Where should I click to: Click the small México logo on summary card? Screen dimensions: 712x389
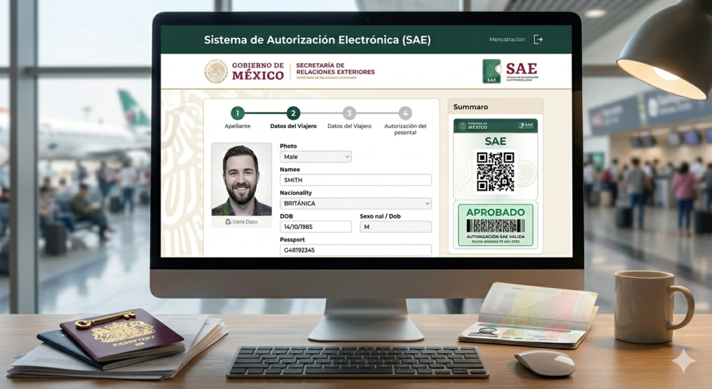tap(473, 126)
